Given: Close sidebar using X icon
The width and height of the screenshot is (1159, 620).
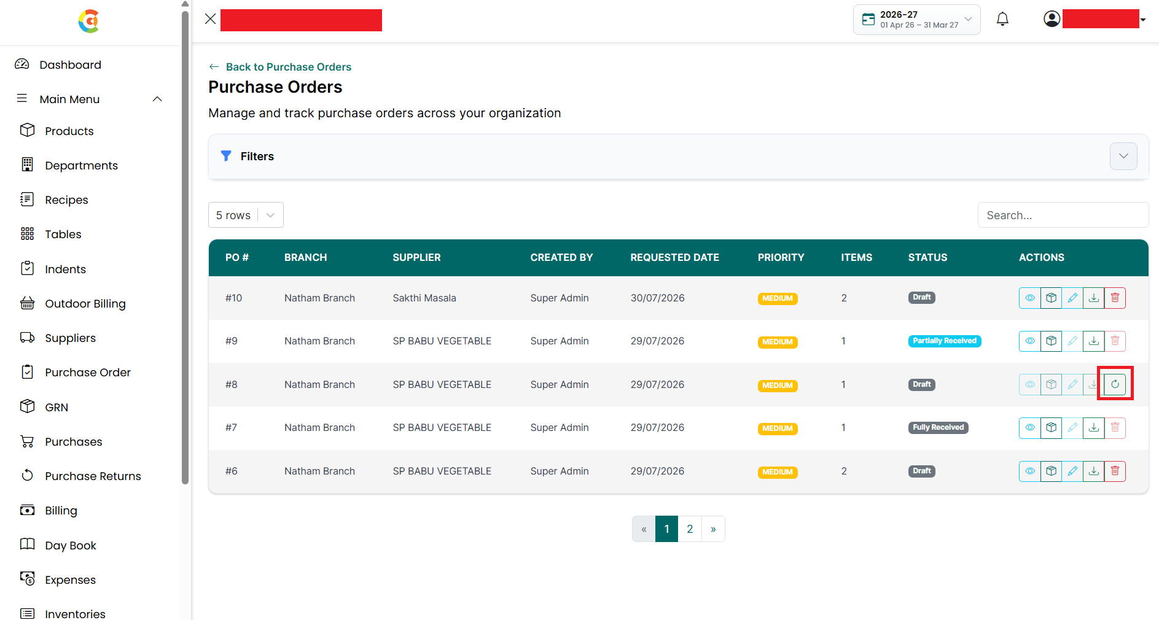Looking at the screenshot, I should point(210,19).
